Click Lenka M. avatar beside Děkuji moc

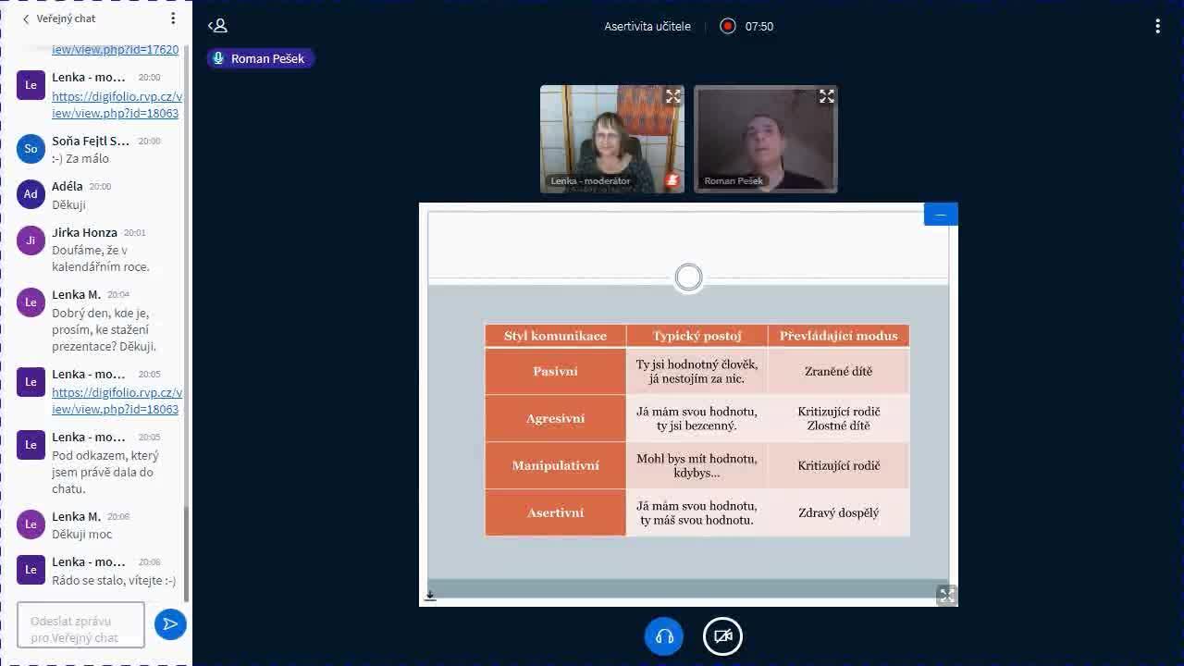[x=31, y=524]
